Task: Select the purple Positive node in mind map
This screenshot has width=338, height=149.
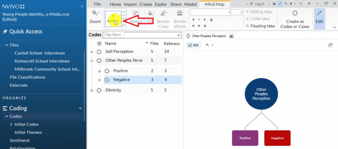Action: [x=245, y=138]
